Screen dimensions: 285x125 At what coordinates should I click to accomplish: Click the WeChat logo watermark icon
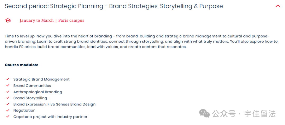[x=205, y=113]
